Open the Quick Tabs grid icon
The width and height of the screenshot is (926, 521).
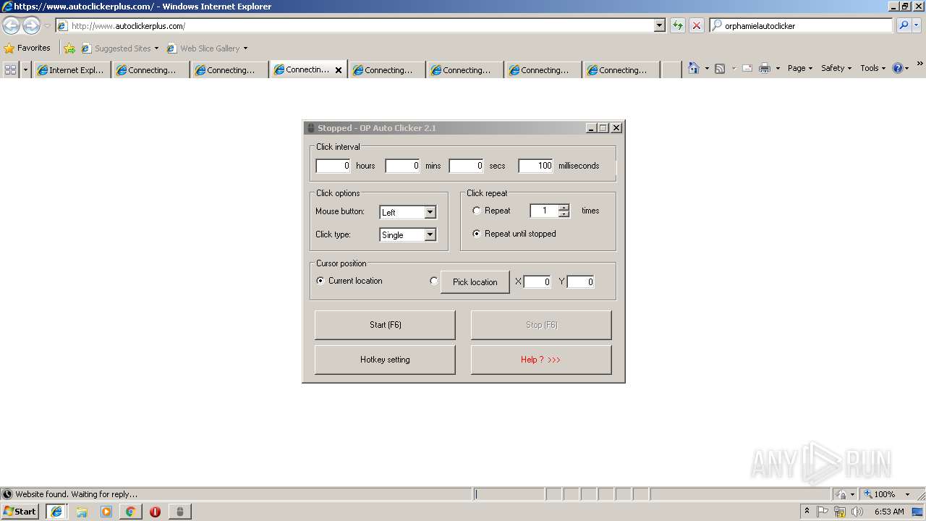click(x=10, y=69)
